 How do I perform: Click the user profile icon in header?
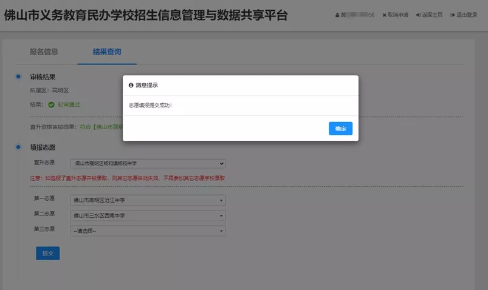pos(337,15)
